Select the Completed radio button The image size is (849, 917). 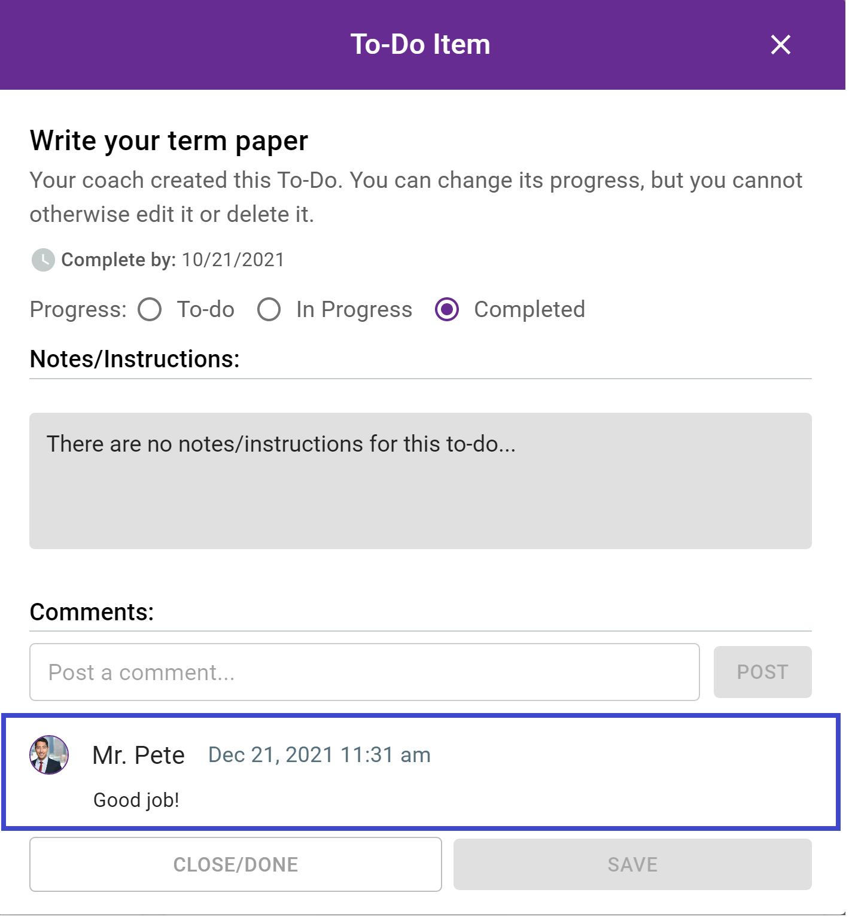(448, 310)
